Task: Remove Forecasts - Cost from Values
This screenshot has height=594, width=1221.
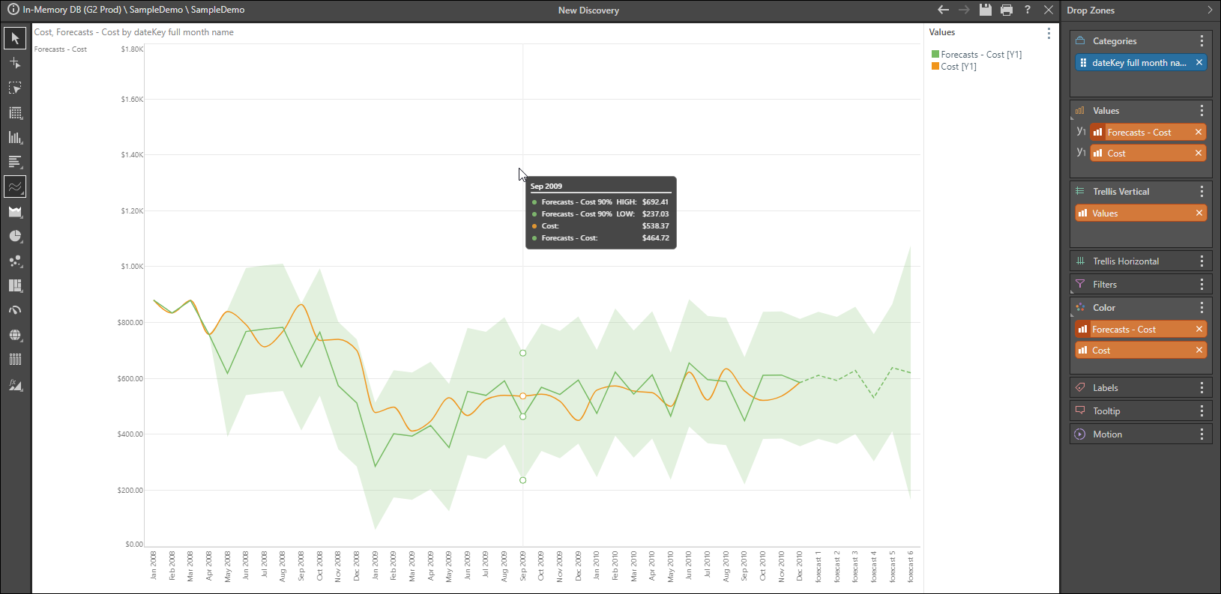Action: (x=1199, y=133)
